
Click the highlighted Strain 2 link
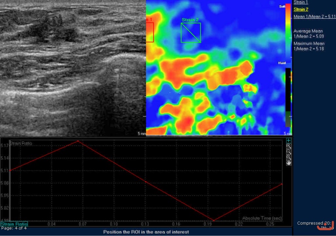[x=301, y=10]
